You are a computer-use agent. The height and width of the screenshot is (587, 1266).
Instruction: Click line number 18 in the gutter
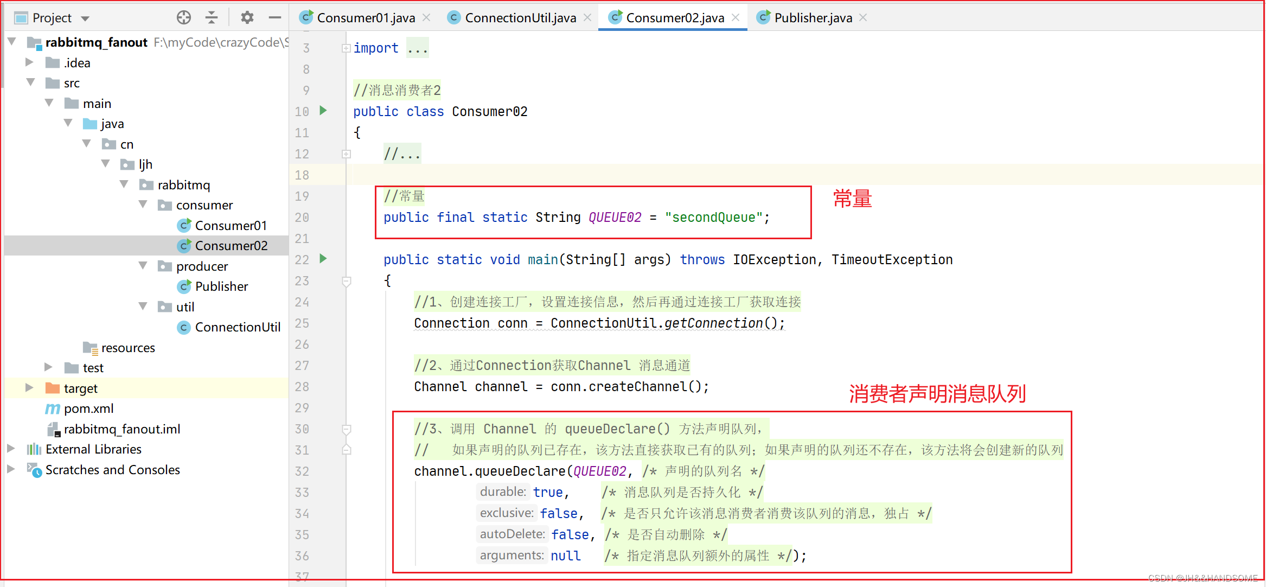pyautogui.click(x=302, y=175)
